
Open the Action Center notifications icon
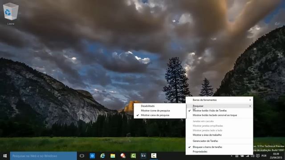(x=258, y=156)
